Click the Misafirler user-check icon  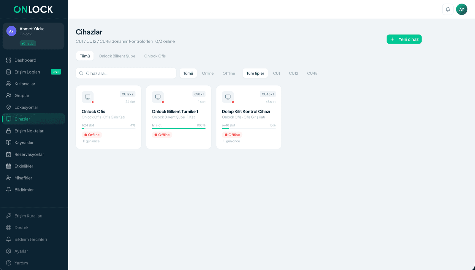9,178
